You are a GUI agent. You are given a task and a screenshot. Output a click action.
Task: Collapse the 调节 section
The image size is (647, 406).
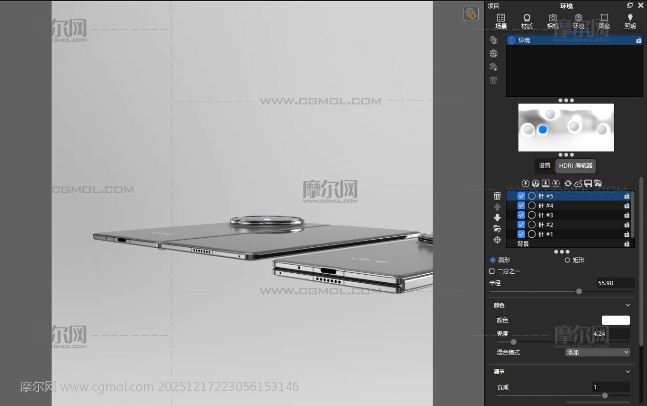pyautogui.click(x=628, y=372)
